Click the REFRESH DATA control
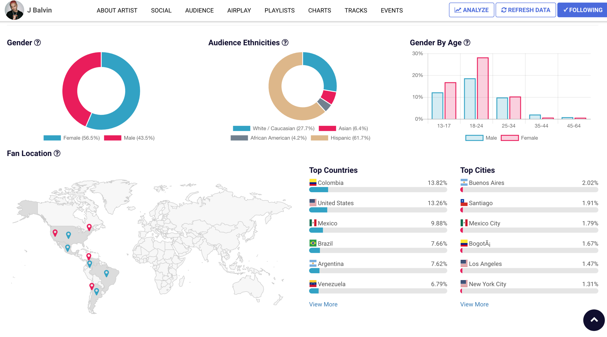This screenshot has height=337, width=607. coord(525,10)
